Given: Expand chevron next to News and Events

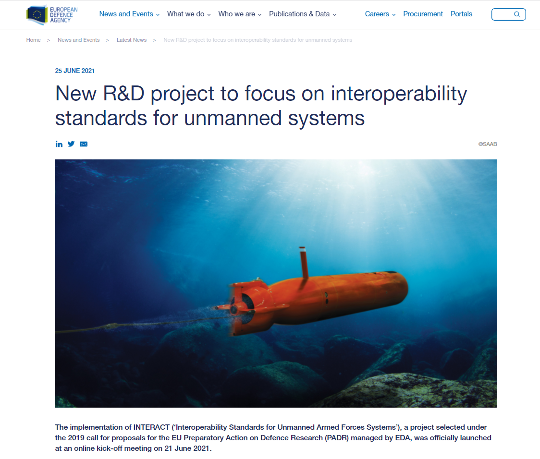Looking at the screenshot, I should coord(158,15).
